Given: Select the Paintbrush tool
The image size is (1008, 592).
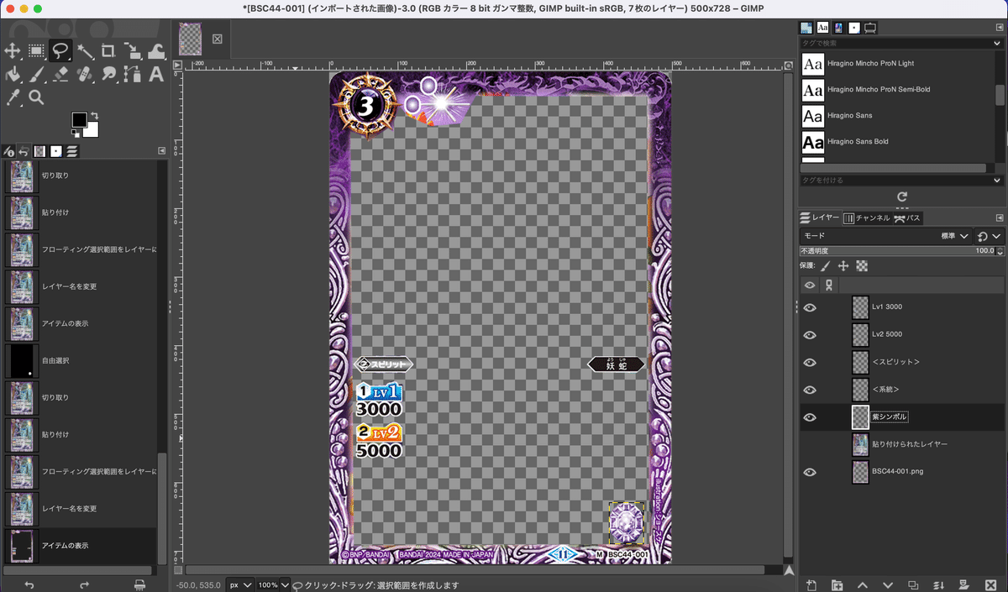Looking at the screenshot, I should (36, 75).
